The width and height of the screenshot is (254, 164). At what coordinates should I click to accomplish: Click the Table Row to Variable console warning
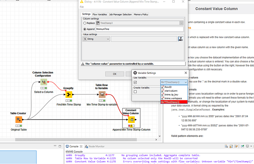[x=132, y=158]
